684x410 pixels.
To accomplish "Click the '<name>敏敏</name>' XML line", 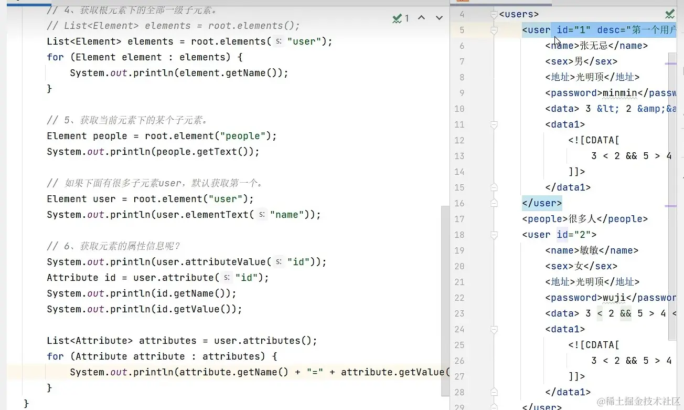I will point(592,250).
